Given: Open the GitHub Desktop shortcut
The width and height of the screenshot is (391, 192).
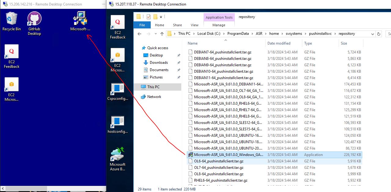Looking at the screenshot, I should click(34, 21).
